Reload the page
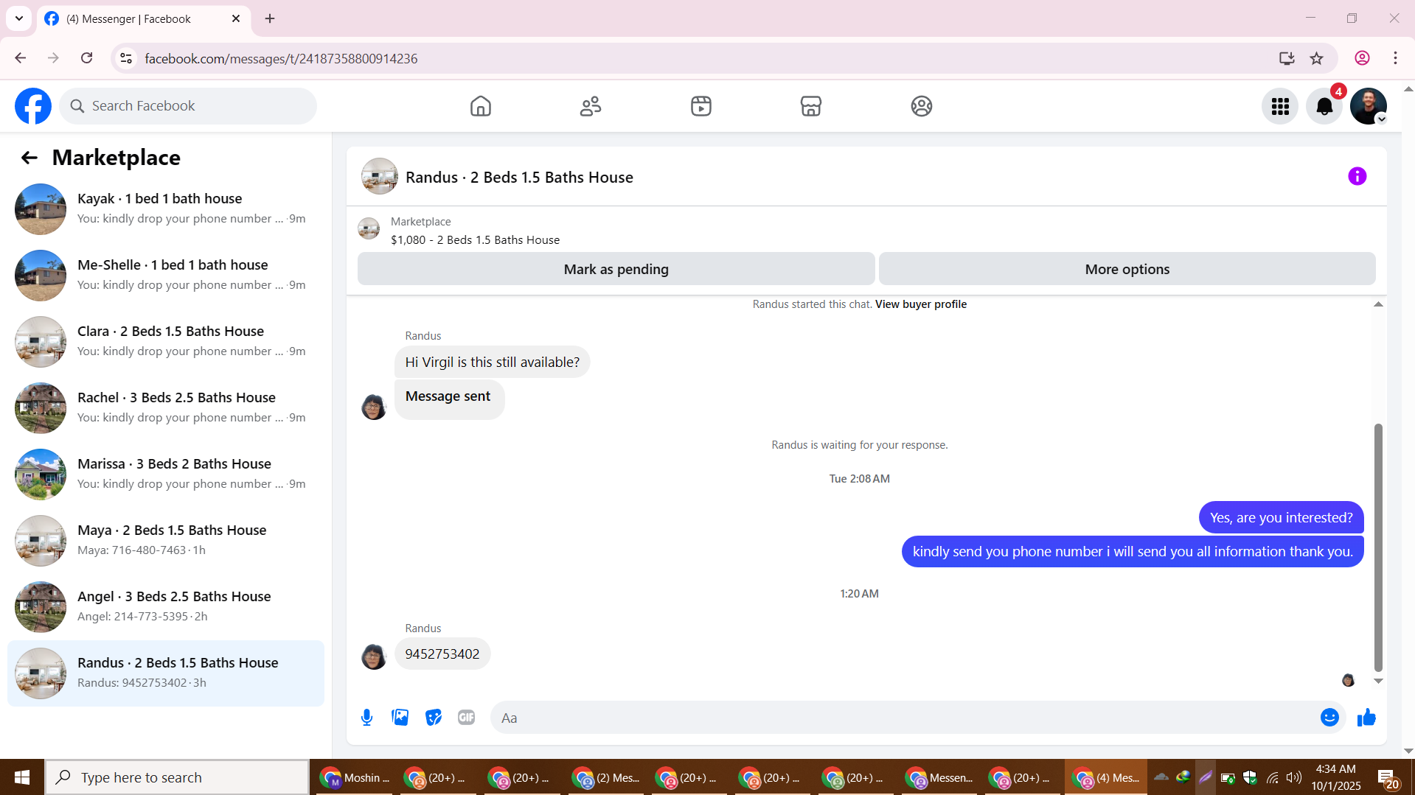Screen dimensions: 1415x795 tap(87, 58)
